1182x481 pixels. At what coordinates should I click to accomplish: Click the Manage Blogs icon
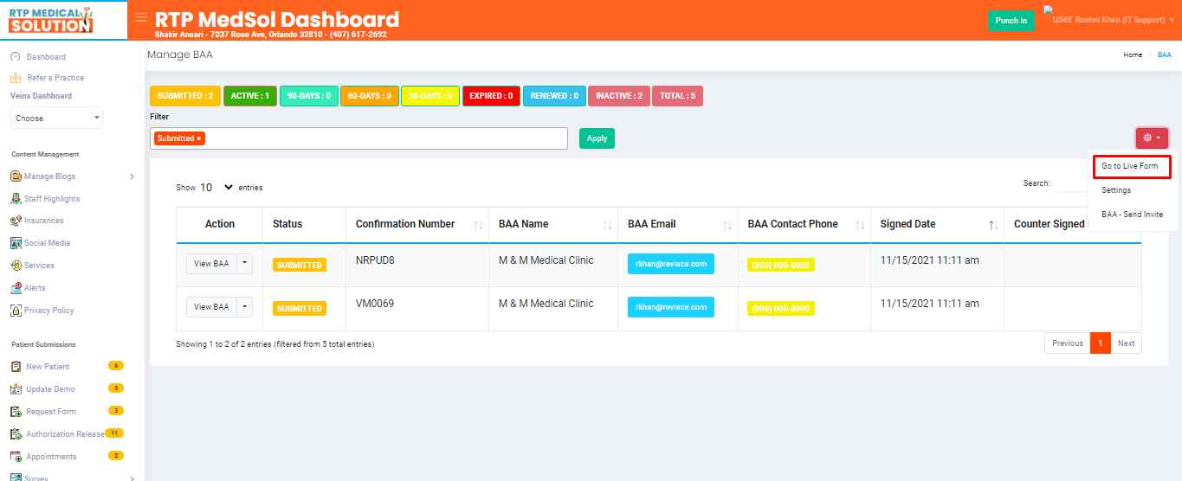tap(16, 176)
